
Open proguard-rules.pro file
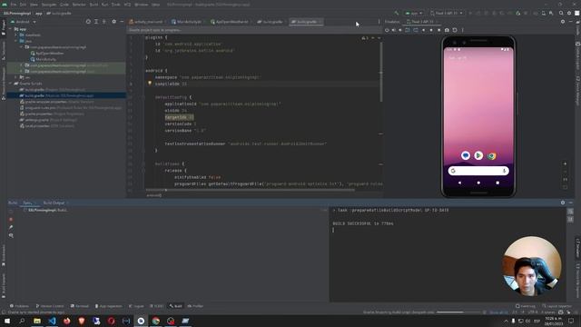click(71, 107)
